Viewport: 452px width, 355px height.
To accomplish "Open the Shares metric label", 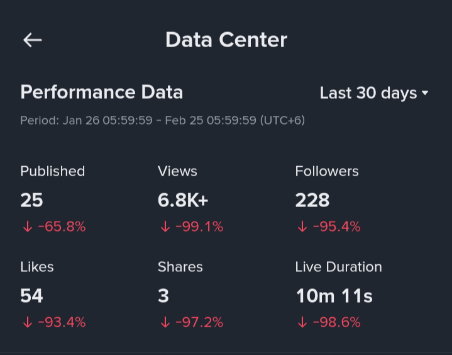I will 180,267.
